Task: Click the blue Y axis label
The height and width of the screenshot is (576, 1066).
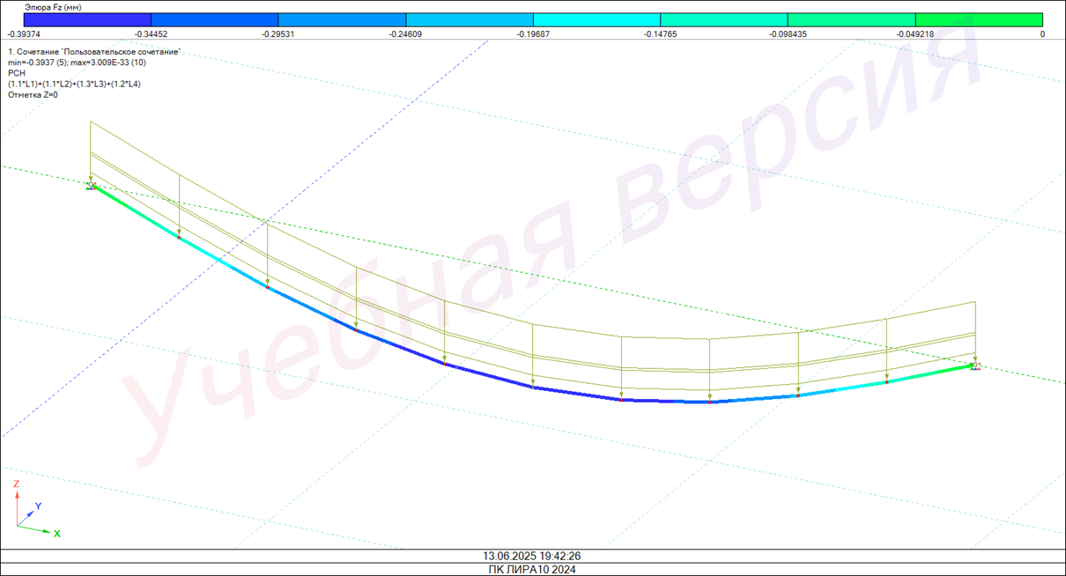Action: [x=38, y=506]
